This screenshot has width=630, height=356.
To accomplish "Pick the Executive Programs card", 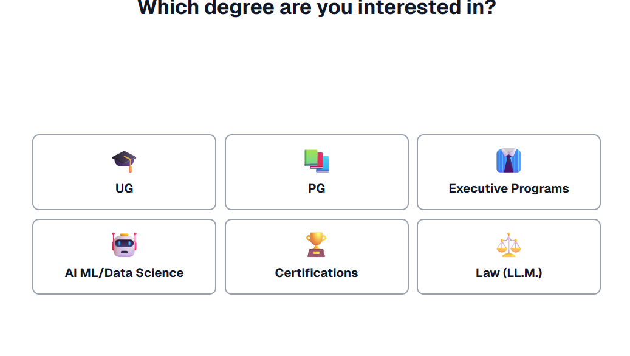I will [x=508, y=173].
